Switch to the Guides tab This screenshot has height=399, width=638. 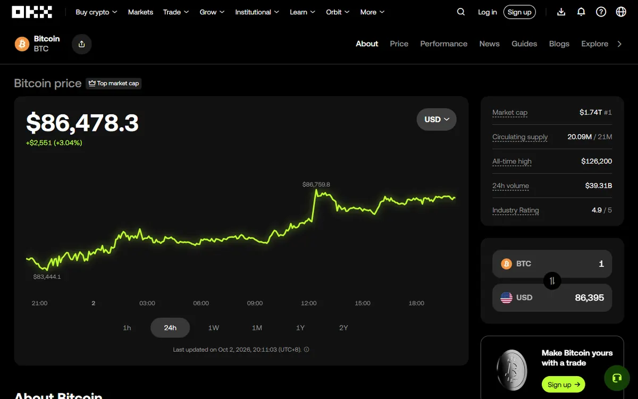pos(524,44)
